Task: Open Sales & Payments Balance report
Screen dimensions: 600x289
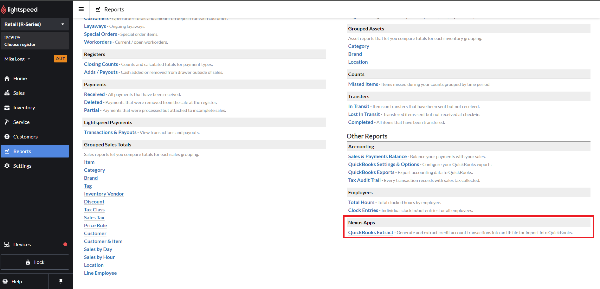Action: click(377, 157)
